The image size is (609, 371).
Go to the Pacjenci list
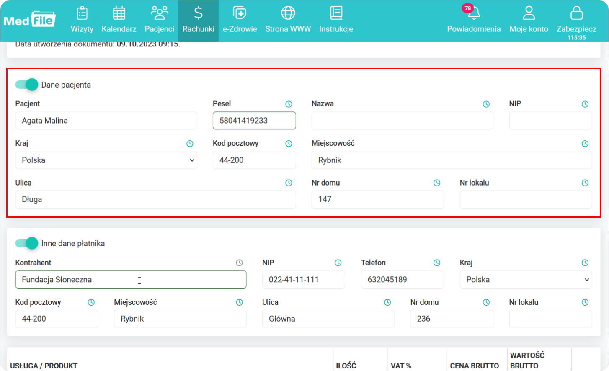[x=159, y=20]
